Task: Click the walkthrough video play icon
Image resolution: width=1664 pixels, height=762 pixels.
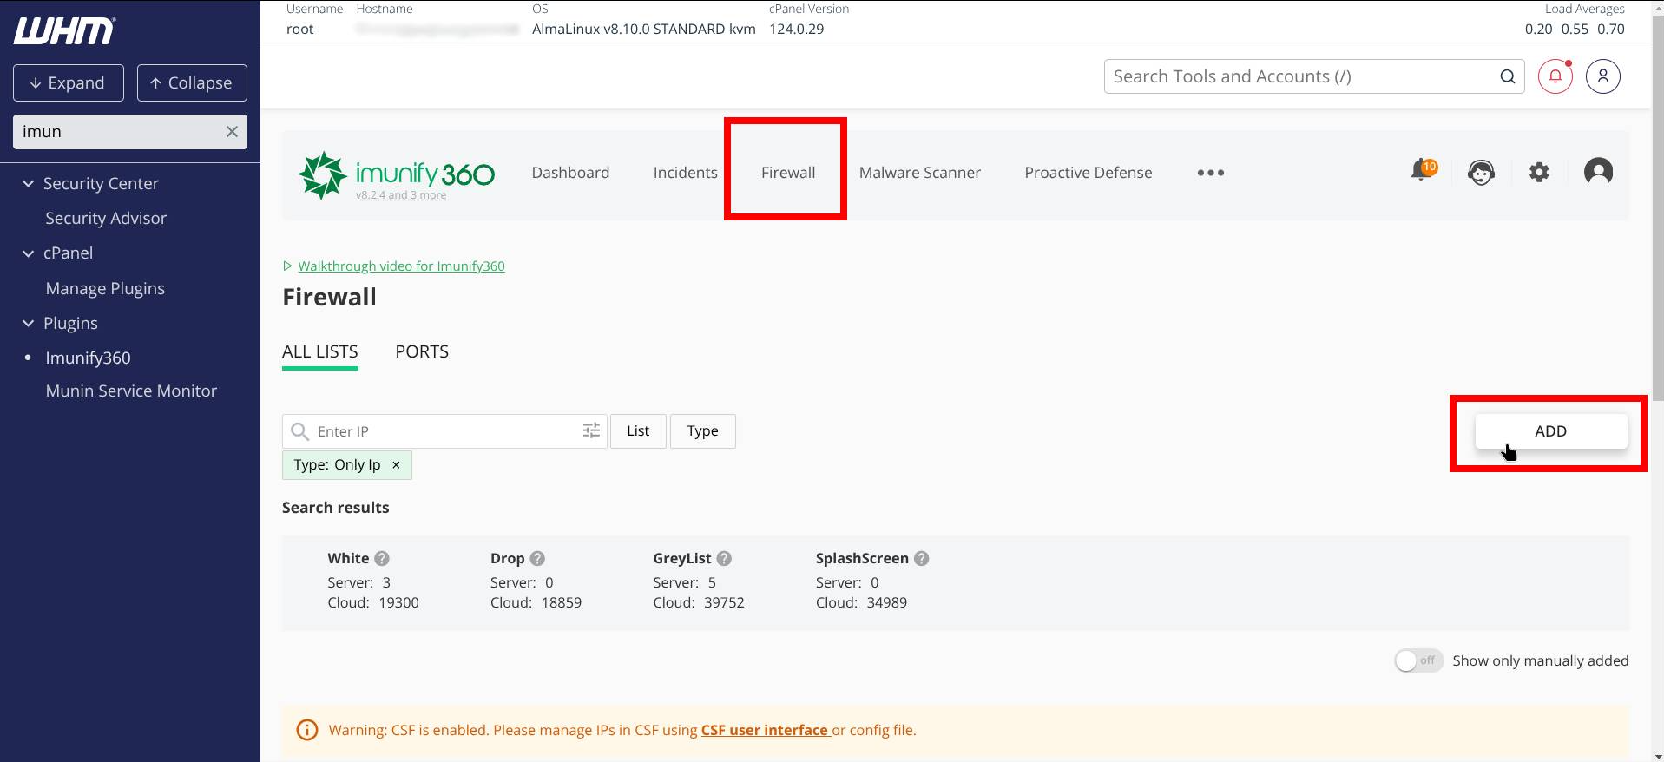Action: (x=287, y=266)
